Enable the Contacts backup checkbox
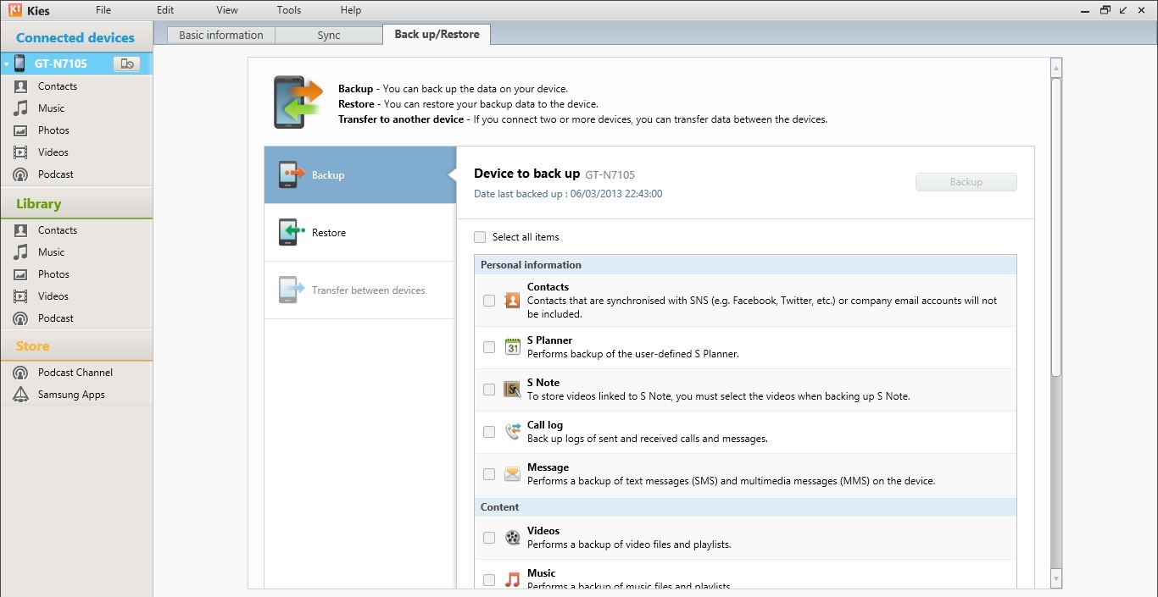The image size is (1158, 597). (x=489, y=301)
